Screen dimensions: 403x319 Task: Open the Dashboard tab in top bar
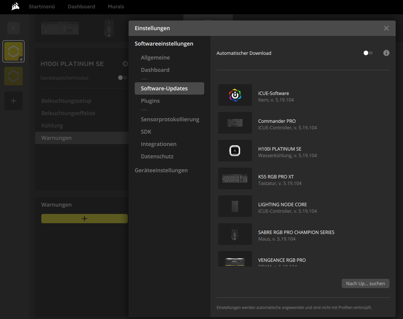pyautogui.click(x=81, y=7)
